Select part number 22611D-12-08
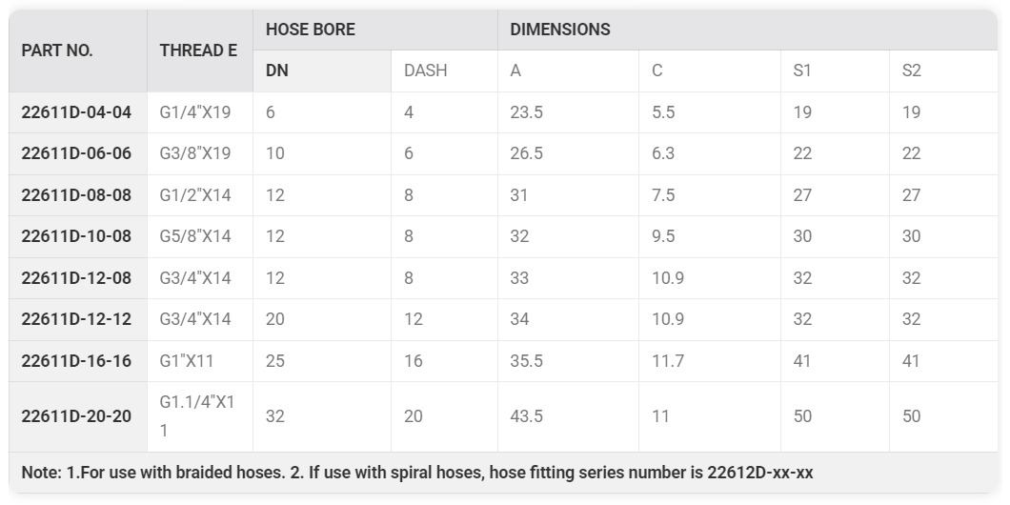This screenshot has height=505, width=1010. 76,278
